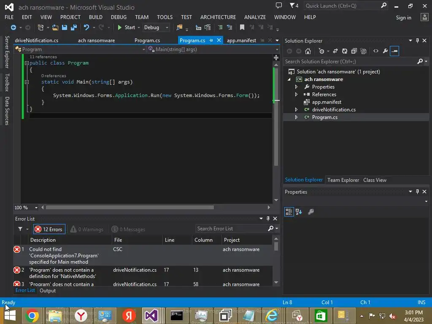432x324 pixels.
Task: Click the Save All toolbar icon
Action: (73, 27)
